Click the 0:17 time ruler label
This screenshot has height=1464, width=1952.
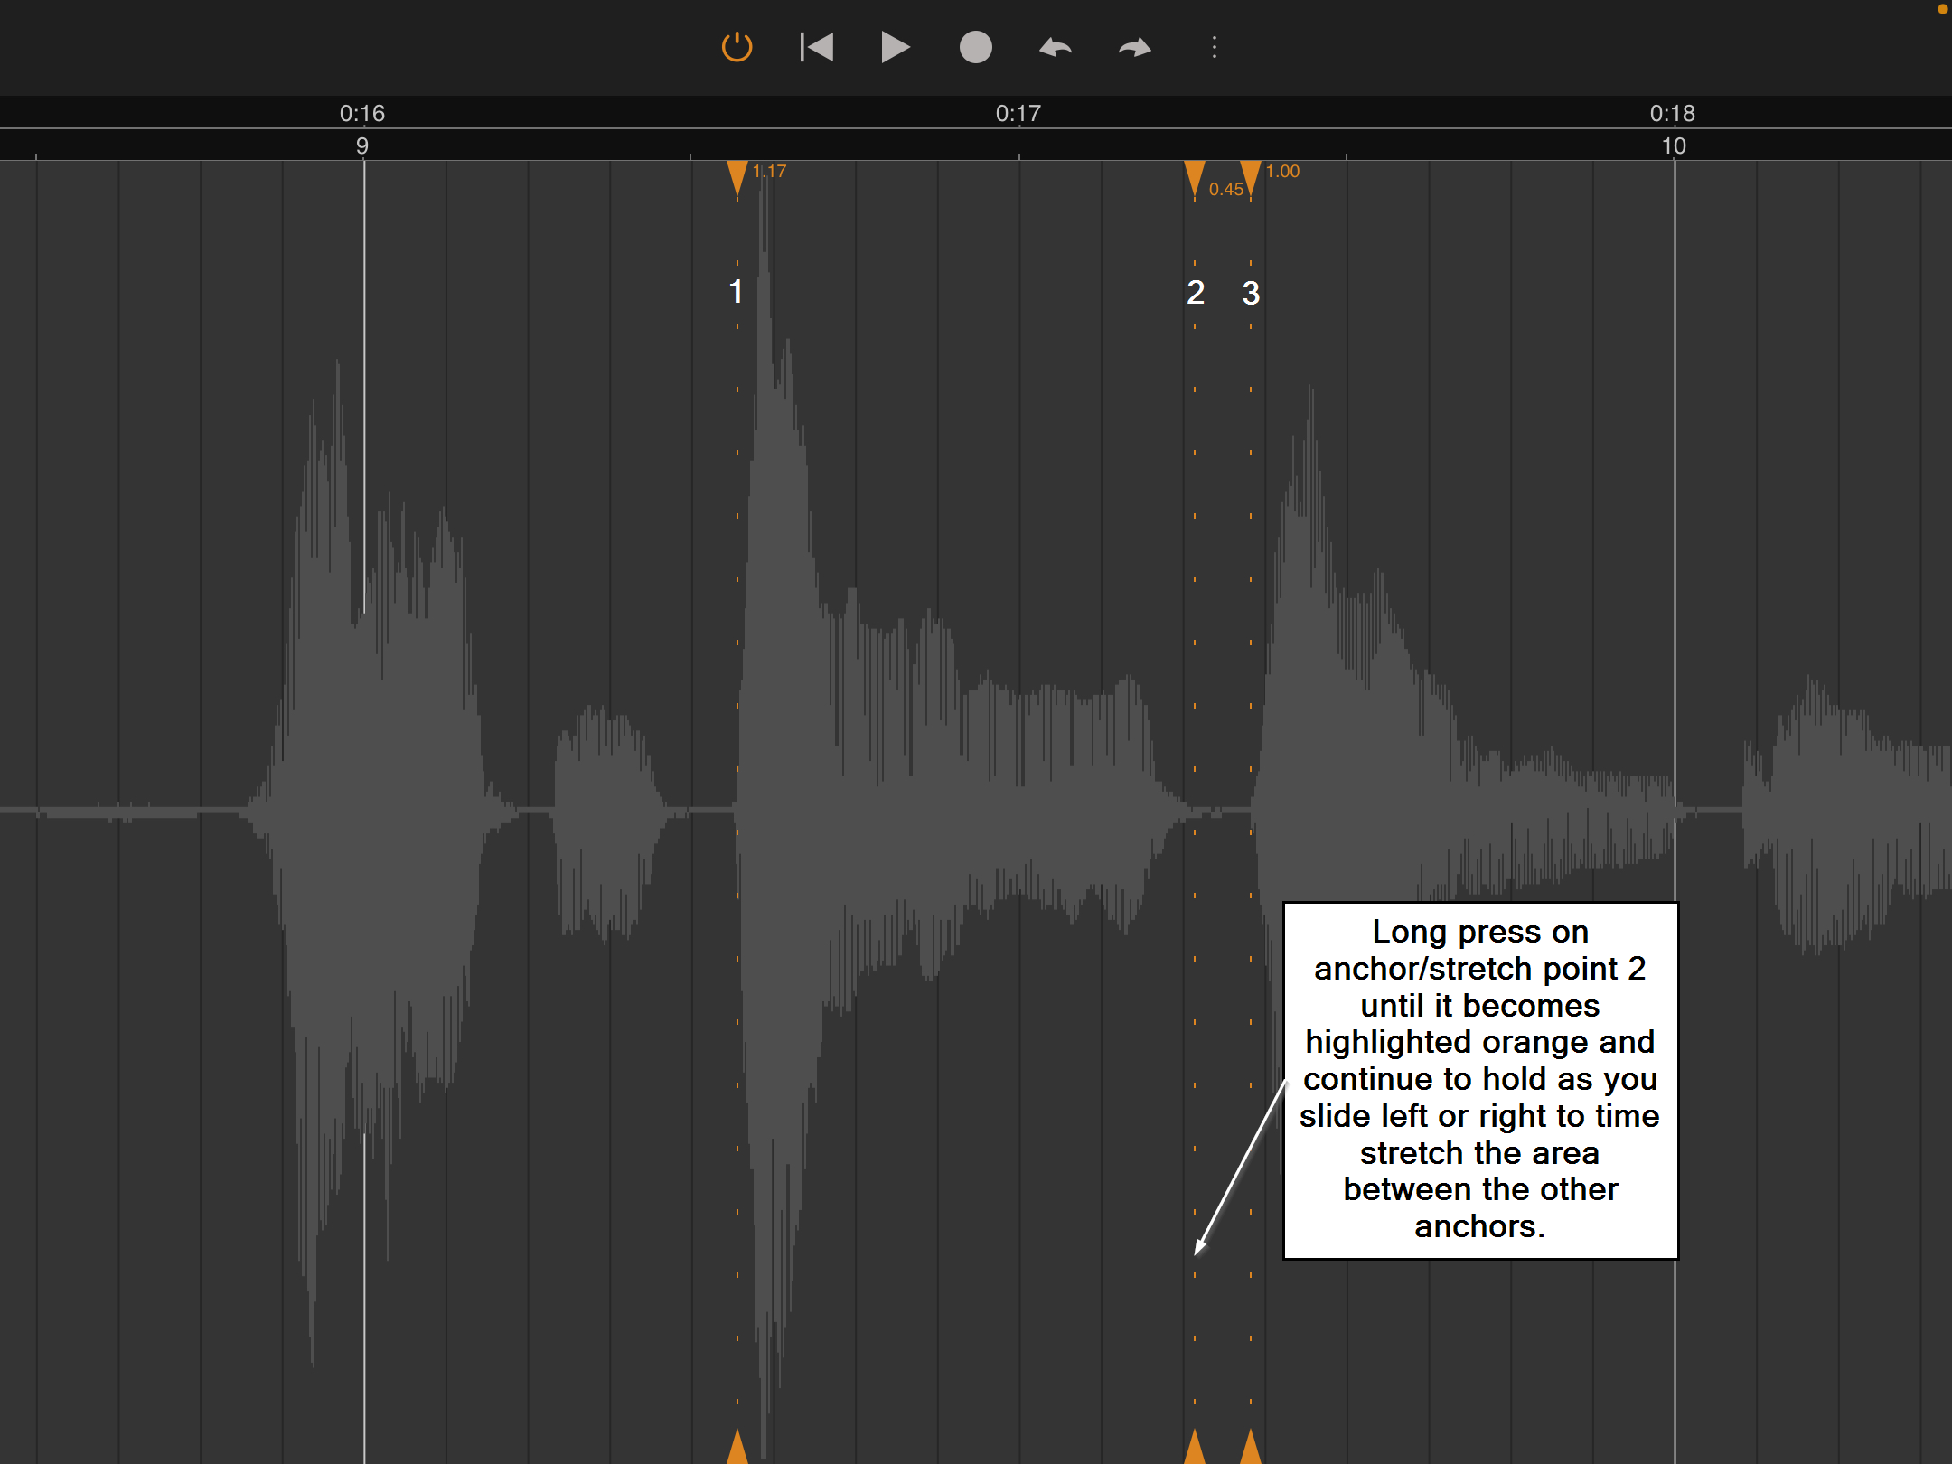tap(1018, 113)
